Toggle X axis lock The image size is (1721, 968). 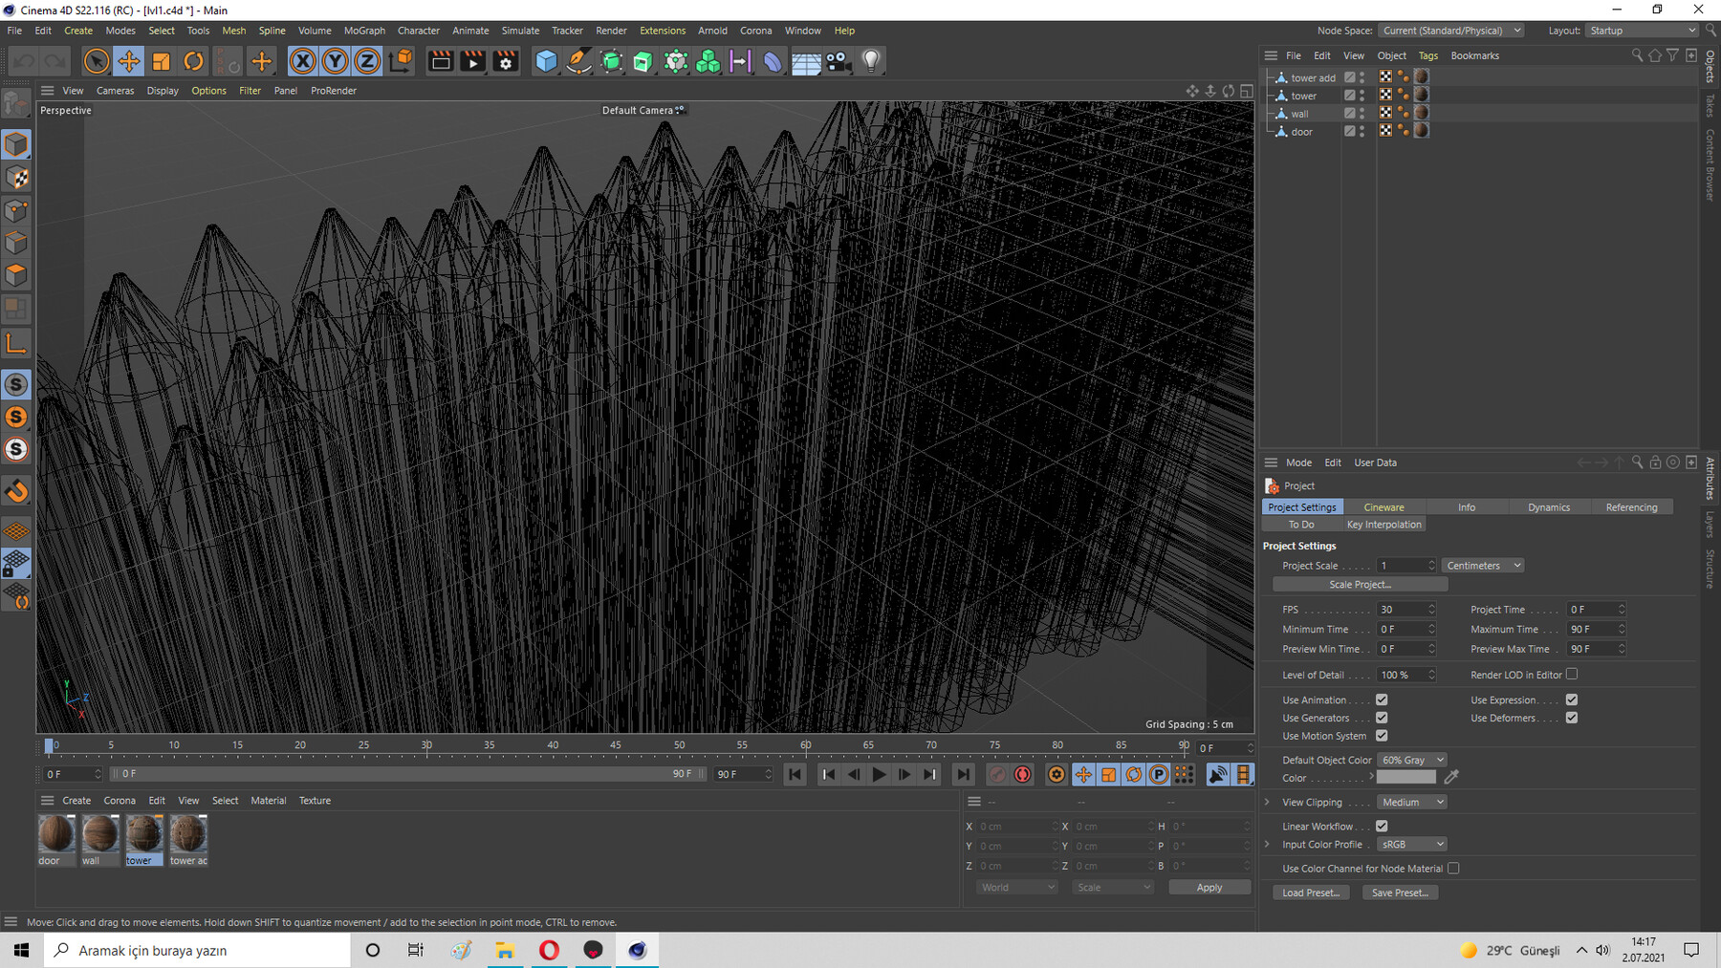[302, 61]
